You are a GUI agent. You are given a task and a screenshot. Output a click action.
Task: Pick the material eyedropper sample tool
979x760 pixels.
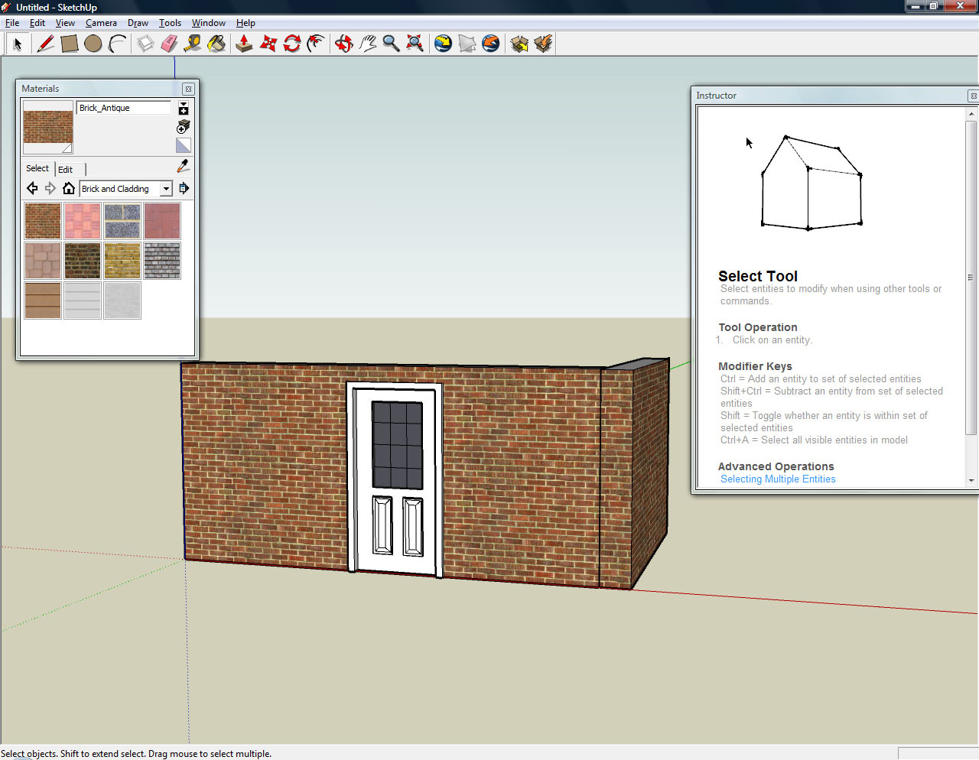tap(183, 166)
